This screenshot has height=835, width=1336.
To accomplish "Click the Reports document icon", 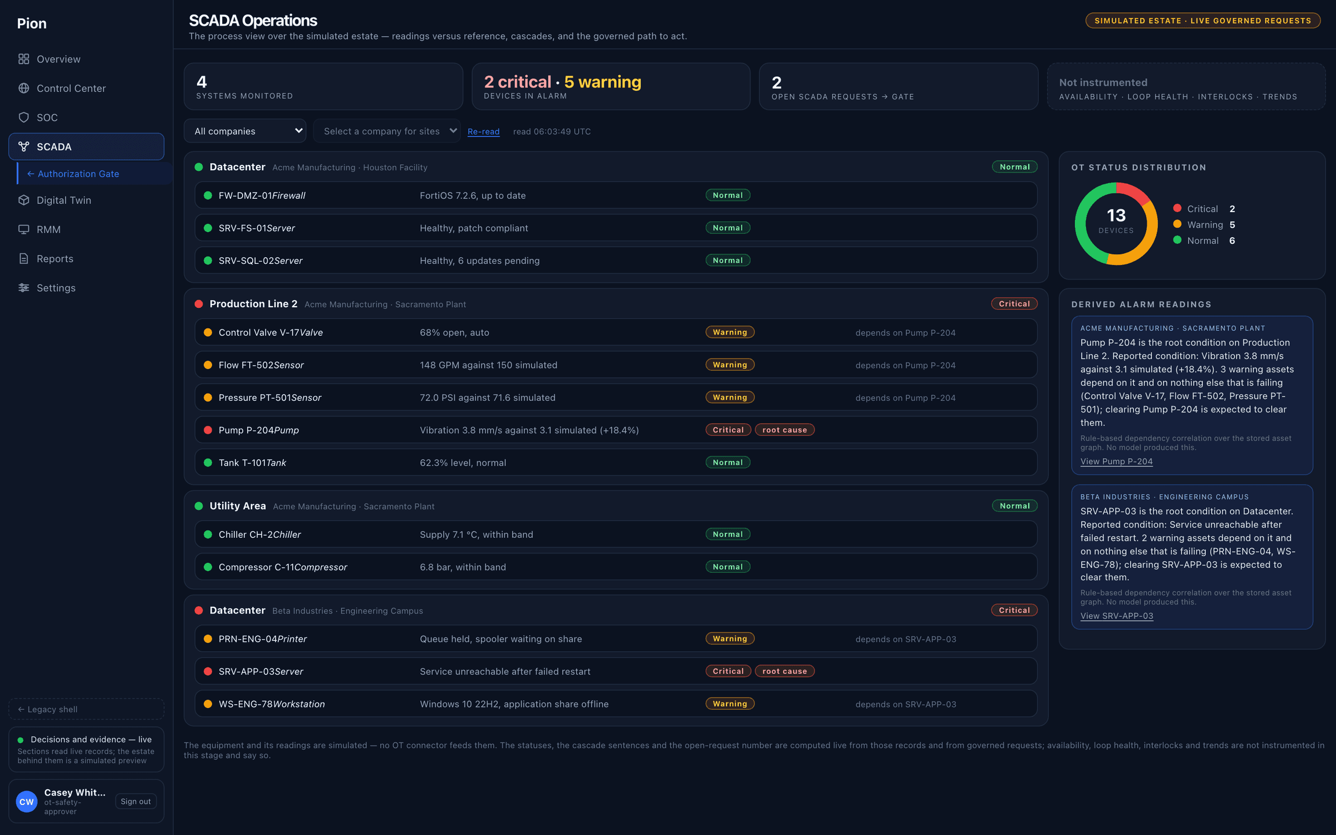I will point(23,258).
